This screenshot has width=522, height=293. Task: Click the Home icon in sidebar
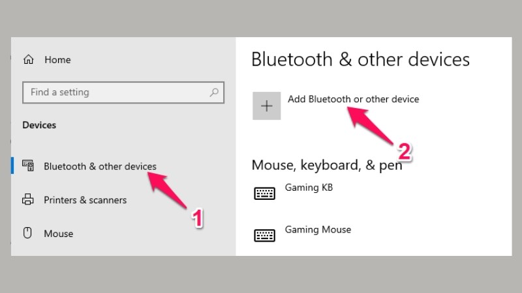coord(28,60)
